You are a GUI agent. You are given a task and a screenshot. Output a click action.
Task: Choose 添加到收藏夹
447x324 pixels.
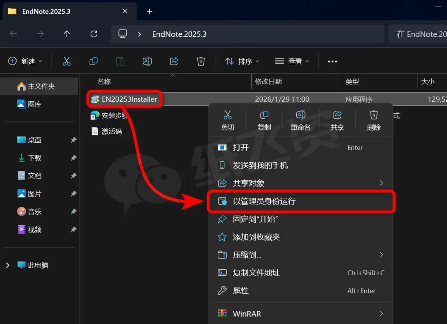click(x=301, y=237)
